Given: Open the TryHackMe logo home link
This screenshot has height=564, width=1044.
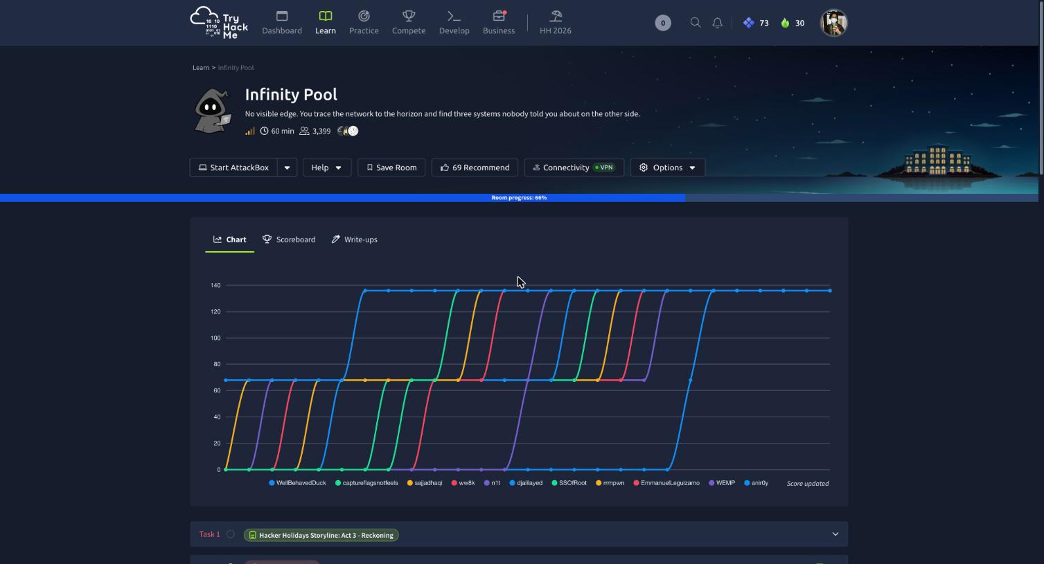Looking at the screenshot, I should [x=219, y=23].
